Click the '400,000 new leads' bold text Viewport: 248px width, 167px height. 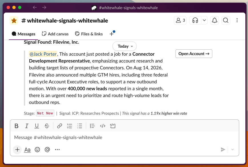pyautogui.click(x=87, y=88)
